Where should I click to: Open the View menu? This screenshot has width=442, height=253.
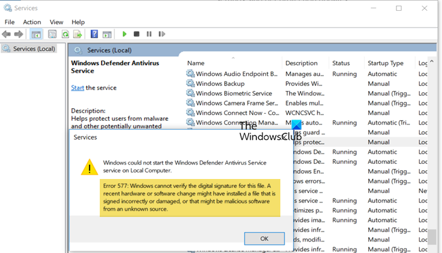tap(56, 22)
